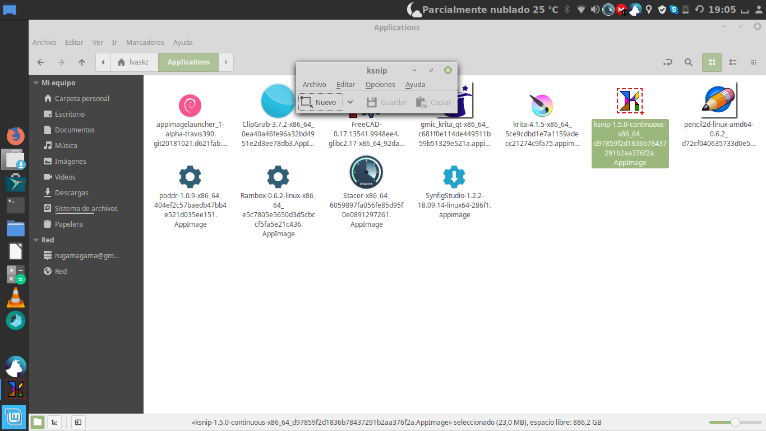Select the Stacer-x86_64 AppImage file

[366, 172]
